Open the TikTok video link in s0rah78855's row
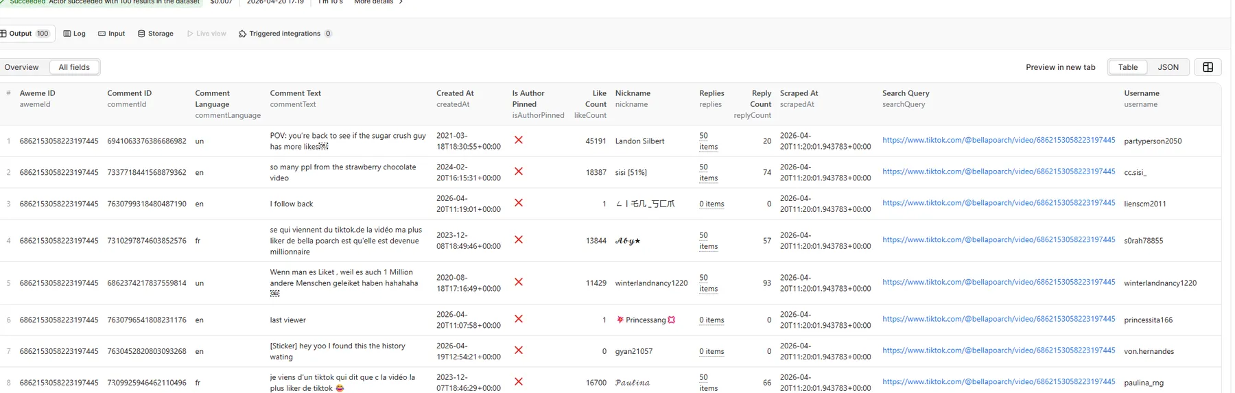This screenshot has width=1235, height=393. click(x=998, y=240)
